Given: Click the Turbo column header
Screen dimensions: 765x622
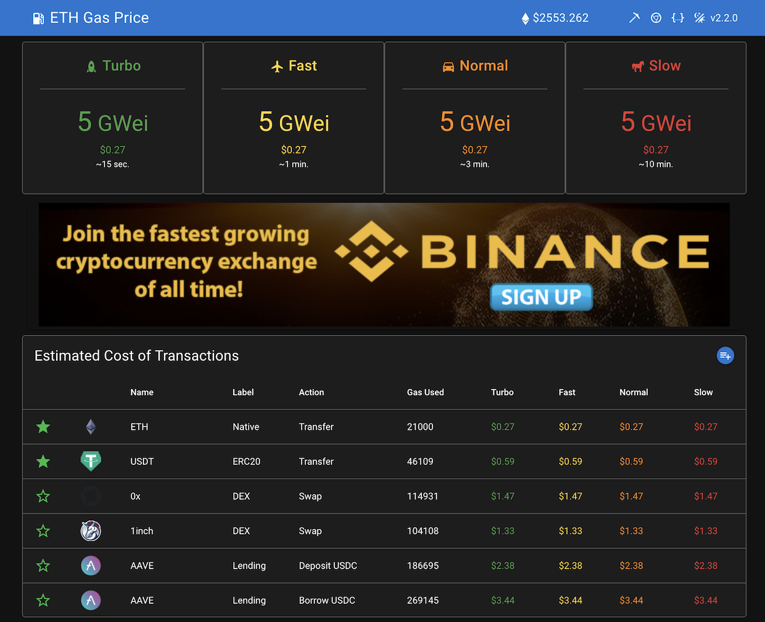Looking at the screenshot, I should click(502, 392).
